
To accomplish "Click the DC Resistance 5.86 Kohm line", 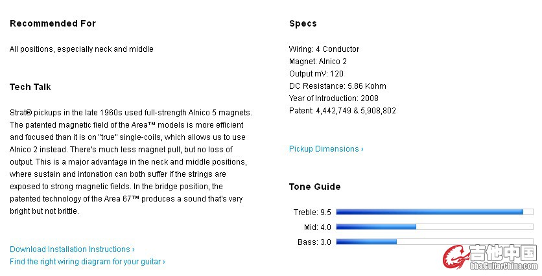I will 337,86.
